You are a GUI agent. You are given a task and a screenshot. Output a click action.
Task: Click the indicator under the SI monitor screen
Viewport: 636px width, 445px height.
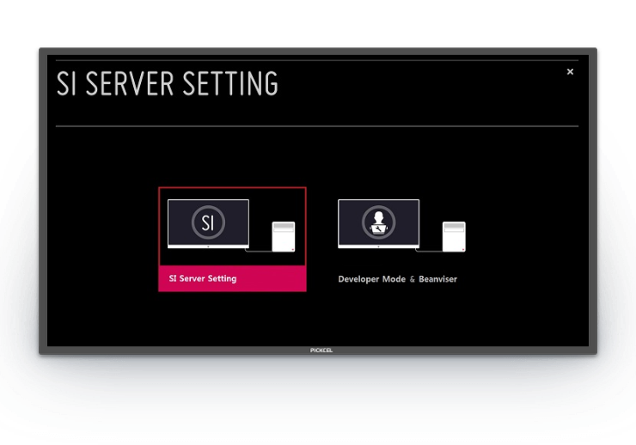tap(208, 247)
